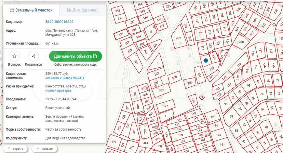The image size is (283, 153).
Task: Select parcel 197 on the map
Action: click(x=165, y=106)
